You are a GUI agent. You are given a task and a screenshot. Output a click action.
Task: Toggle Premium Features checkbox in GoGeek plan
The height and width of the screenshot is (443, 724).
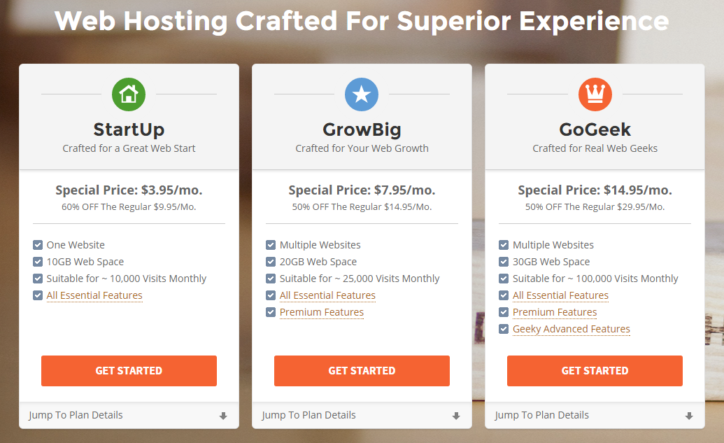pyautogui.click(x=504, y=312)
